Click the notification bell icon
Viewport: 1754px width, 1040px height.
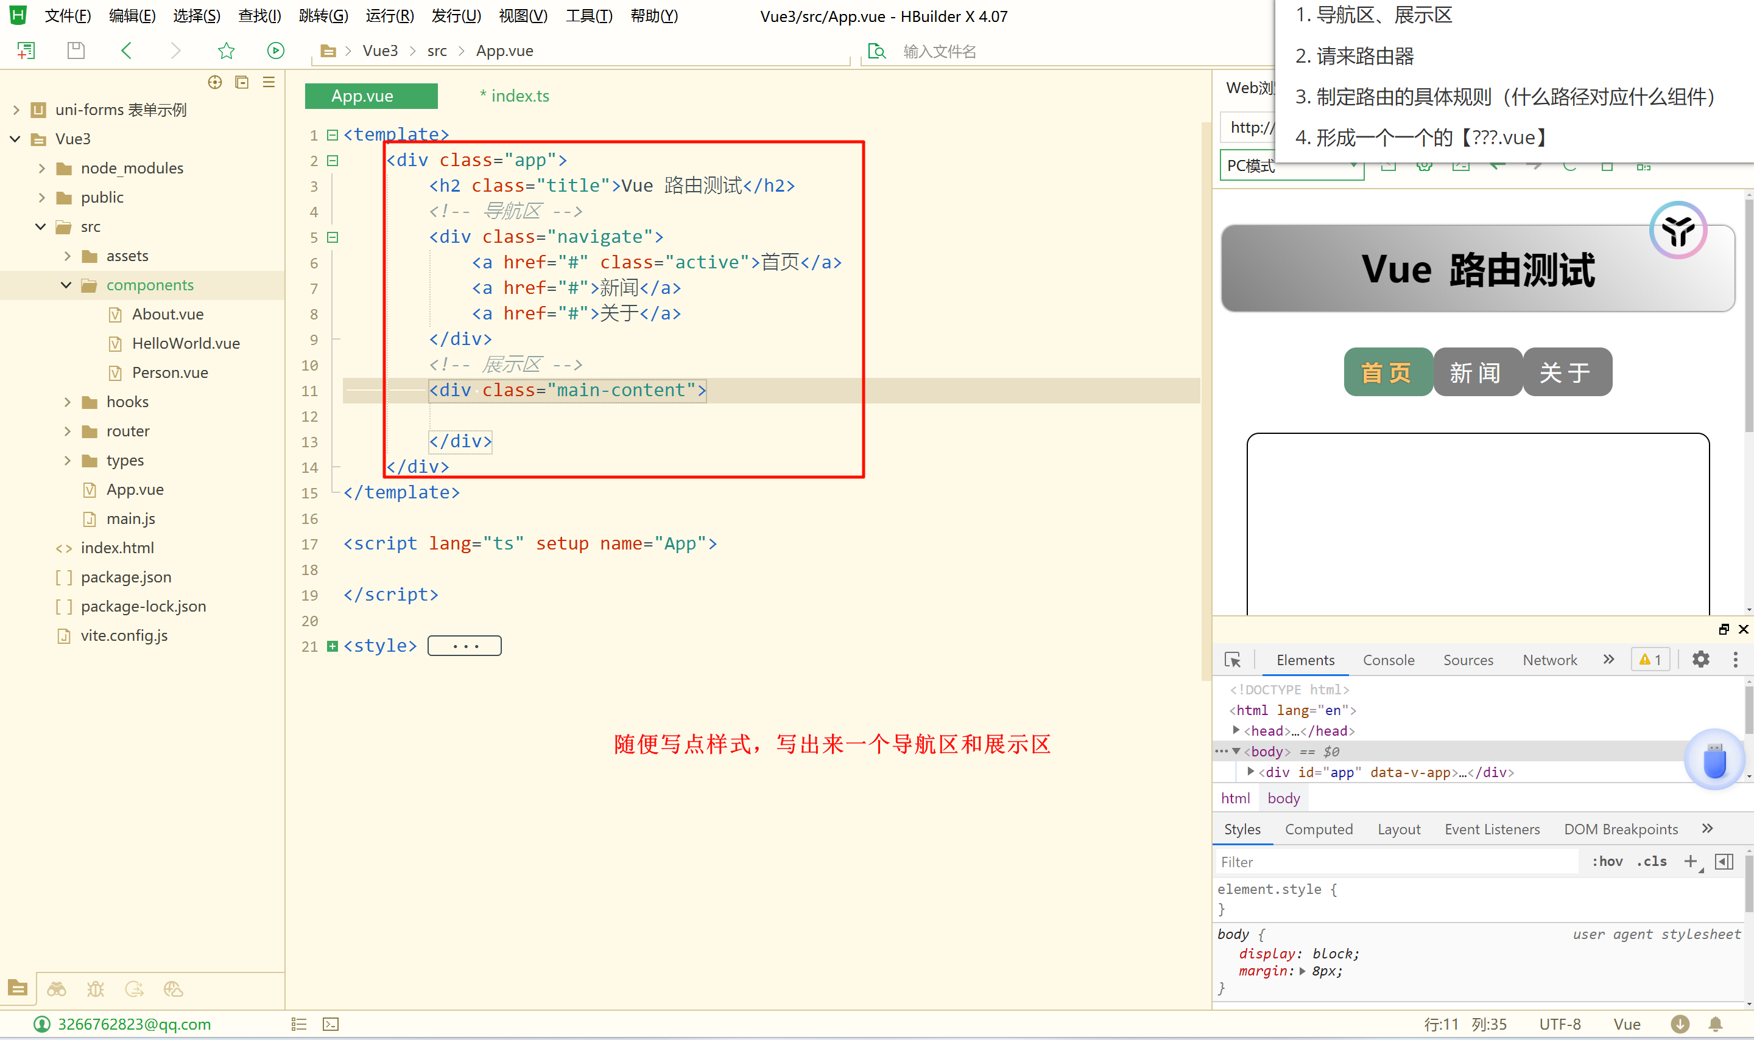click(x=1716, y=1024)
